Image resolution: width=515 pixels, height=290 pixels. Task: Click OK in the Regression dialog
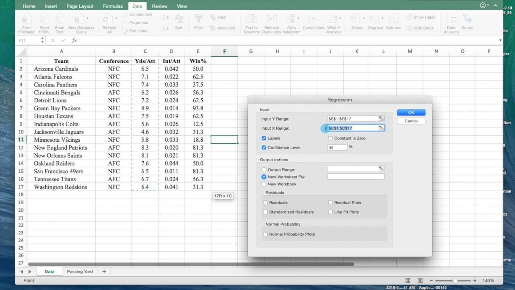411,112
